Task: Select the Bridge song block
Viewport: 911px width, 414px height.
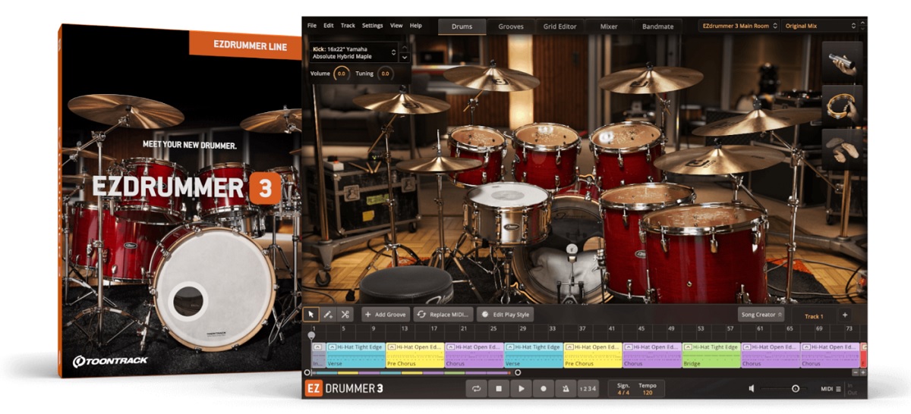Action: pos(711,355)
